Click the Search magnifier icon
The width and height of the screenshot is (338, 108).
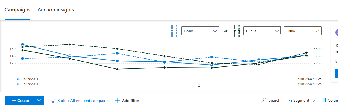[264, 100]
